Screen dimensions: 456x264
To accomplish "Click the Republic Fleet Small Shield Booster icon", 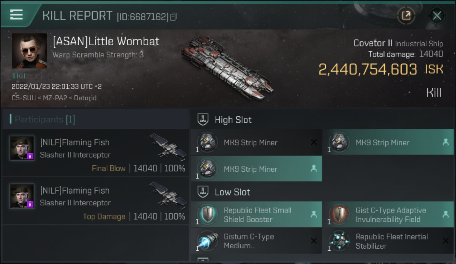I will coord(208,214).
